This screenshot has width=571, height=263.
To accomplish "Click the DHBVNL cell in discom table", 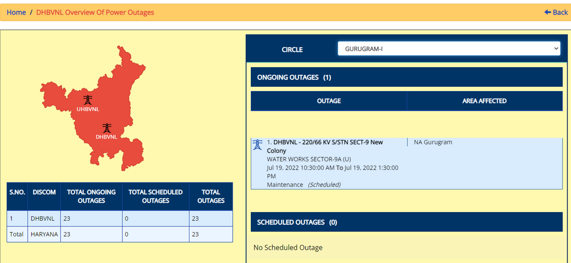I will (x=42, y=219).
